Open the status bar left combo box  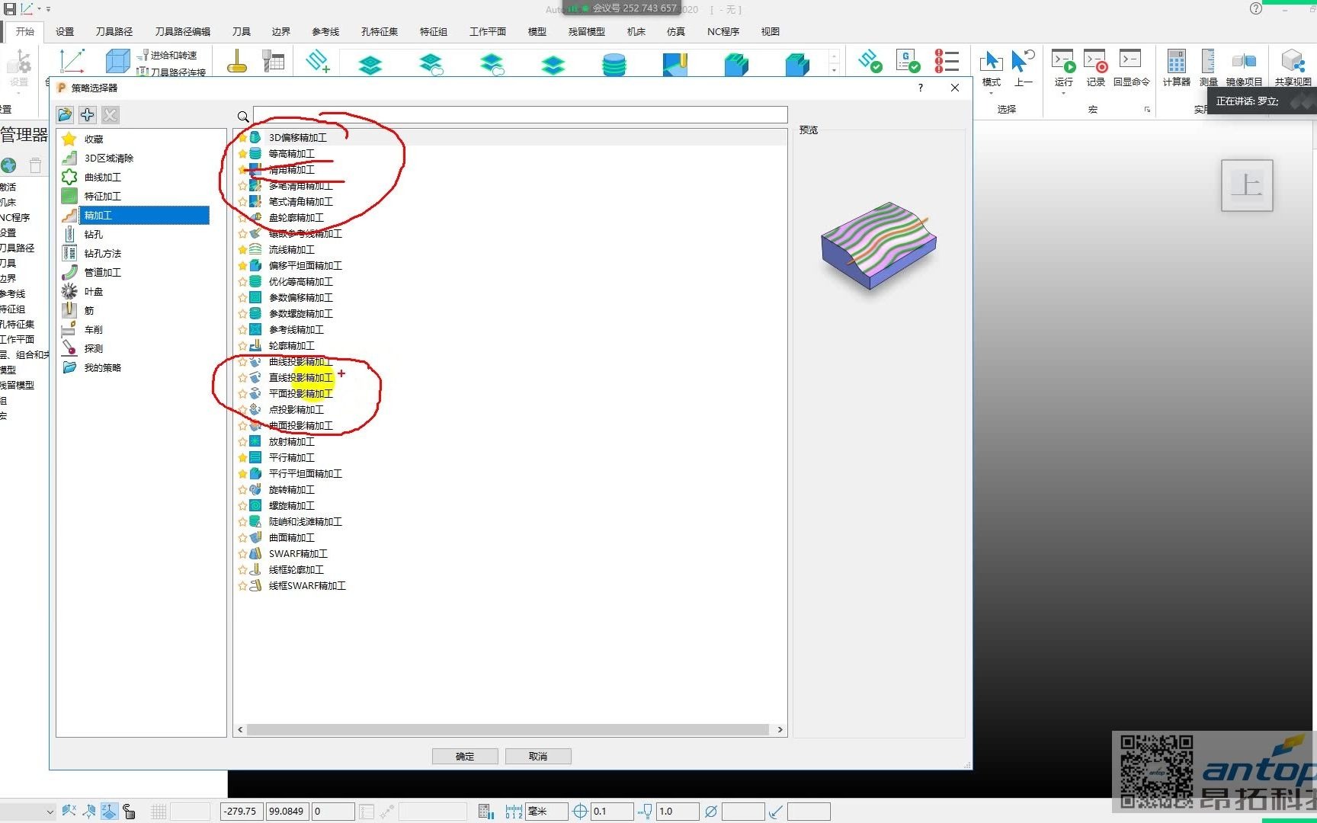(28, 812)
